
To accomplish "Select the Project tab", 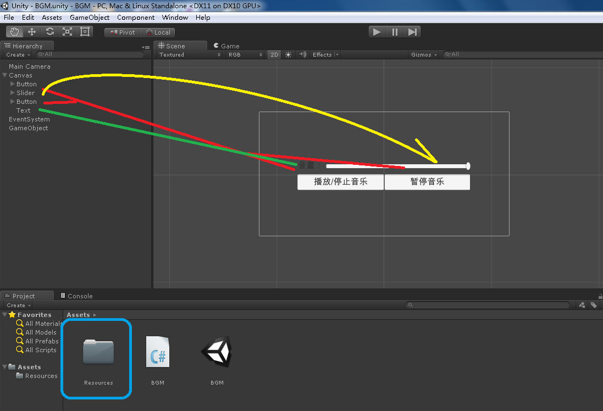I will tap(27, 296).
